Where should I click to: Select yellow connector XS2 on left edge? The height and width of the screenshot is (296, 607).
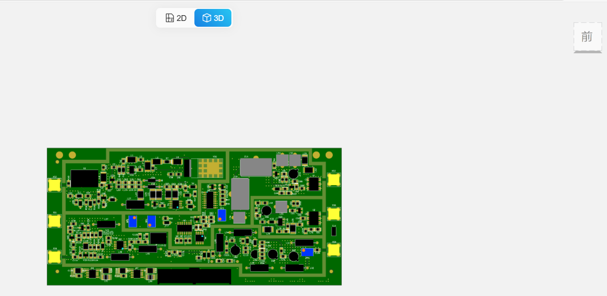click(x=54, y=185)
